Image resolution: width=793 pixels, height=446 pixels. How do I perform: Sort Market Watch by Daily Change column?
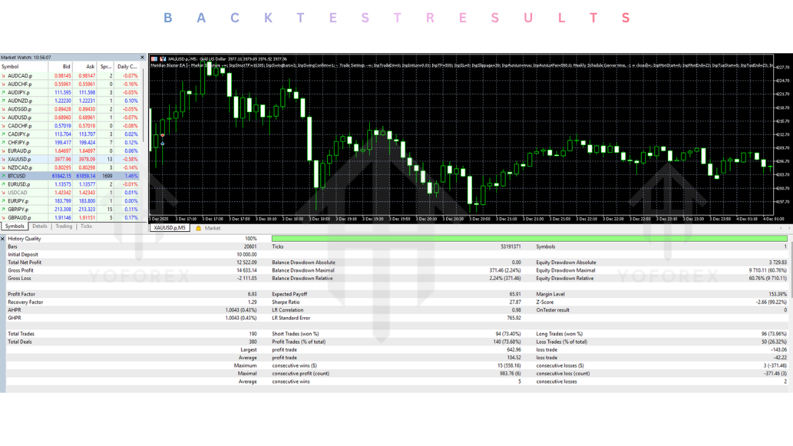pos(127,66)
